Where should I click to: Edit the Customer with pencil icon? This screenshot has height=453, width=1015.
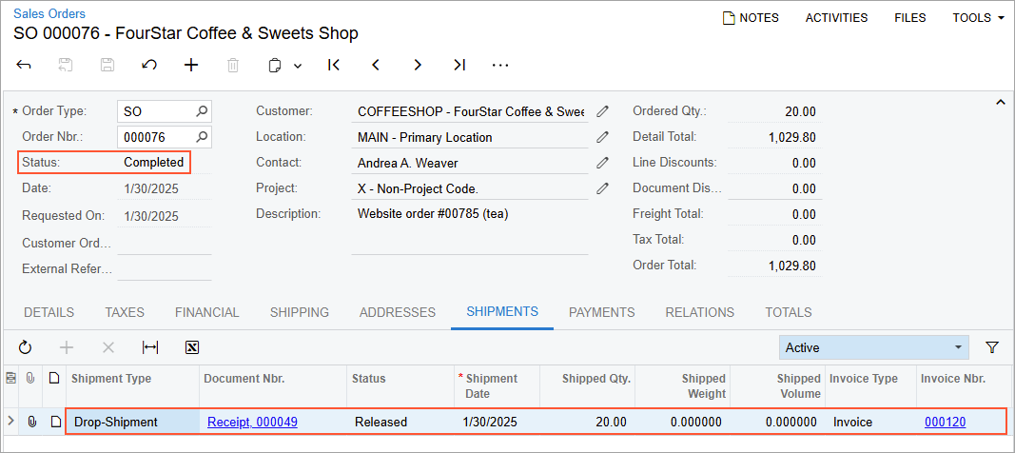tap(602, 111)
